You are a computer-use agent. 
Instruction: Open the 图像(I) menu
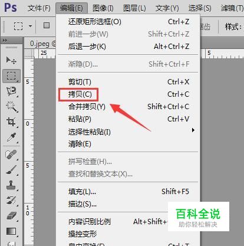pos(103,8)
